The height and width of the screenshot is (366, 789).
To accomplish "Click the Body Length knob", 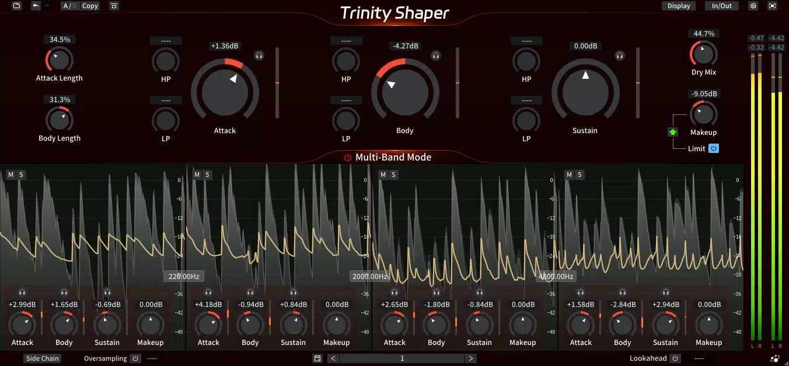I will [x=59, y=119].
